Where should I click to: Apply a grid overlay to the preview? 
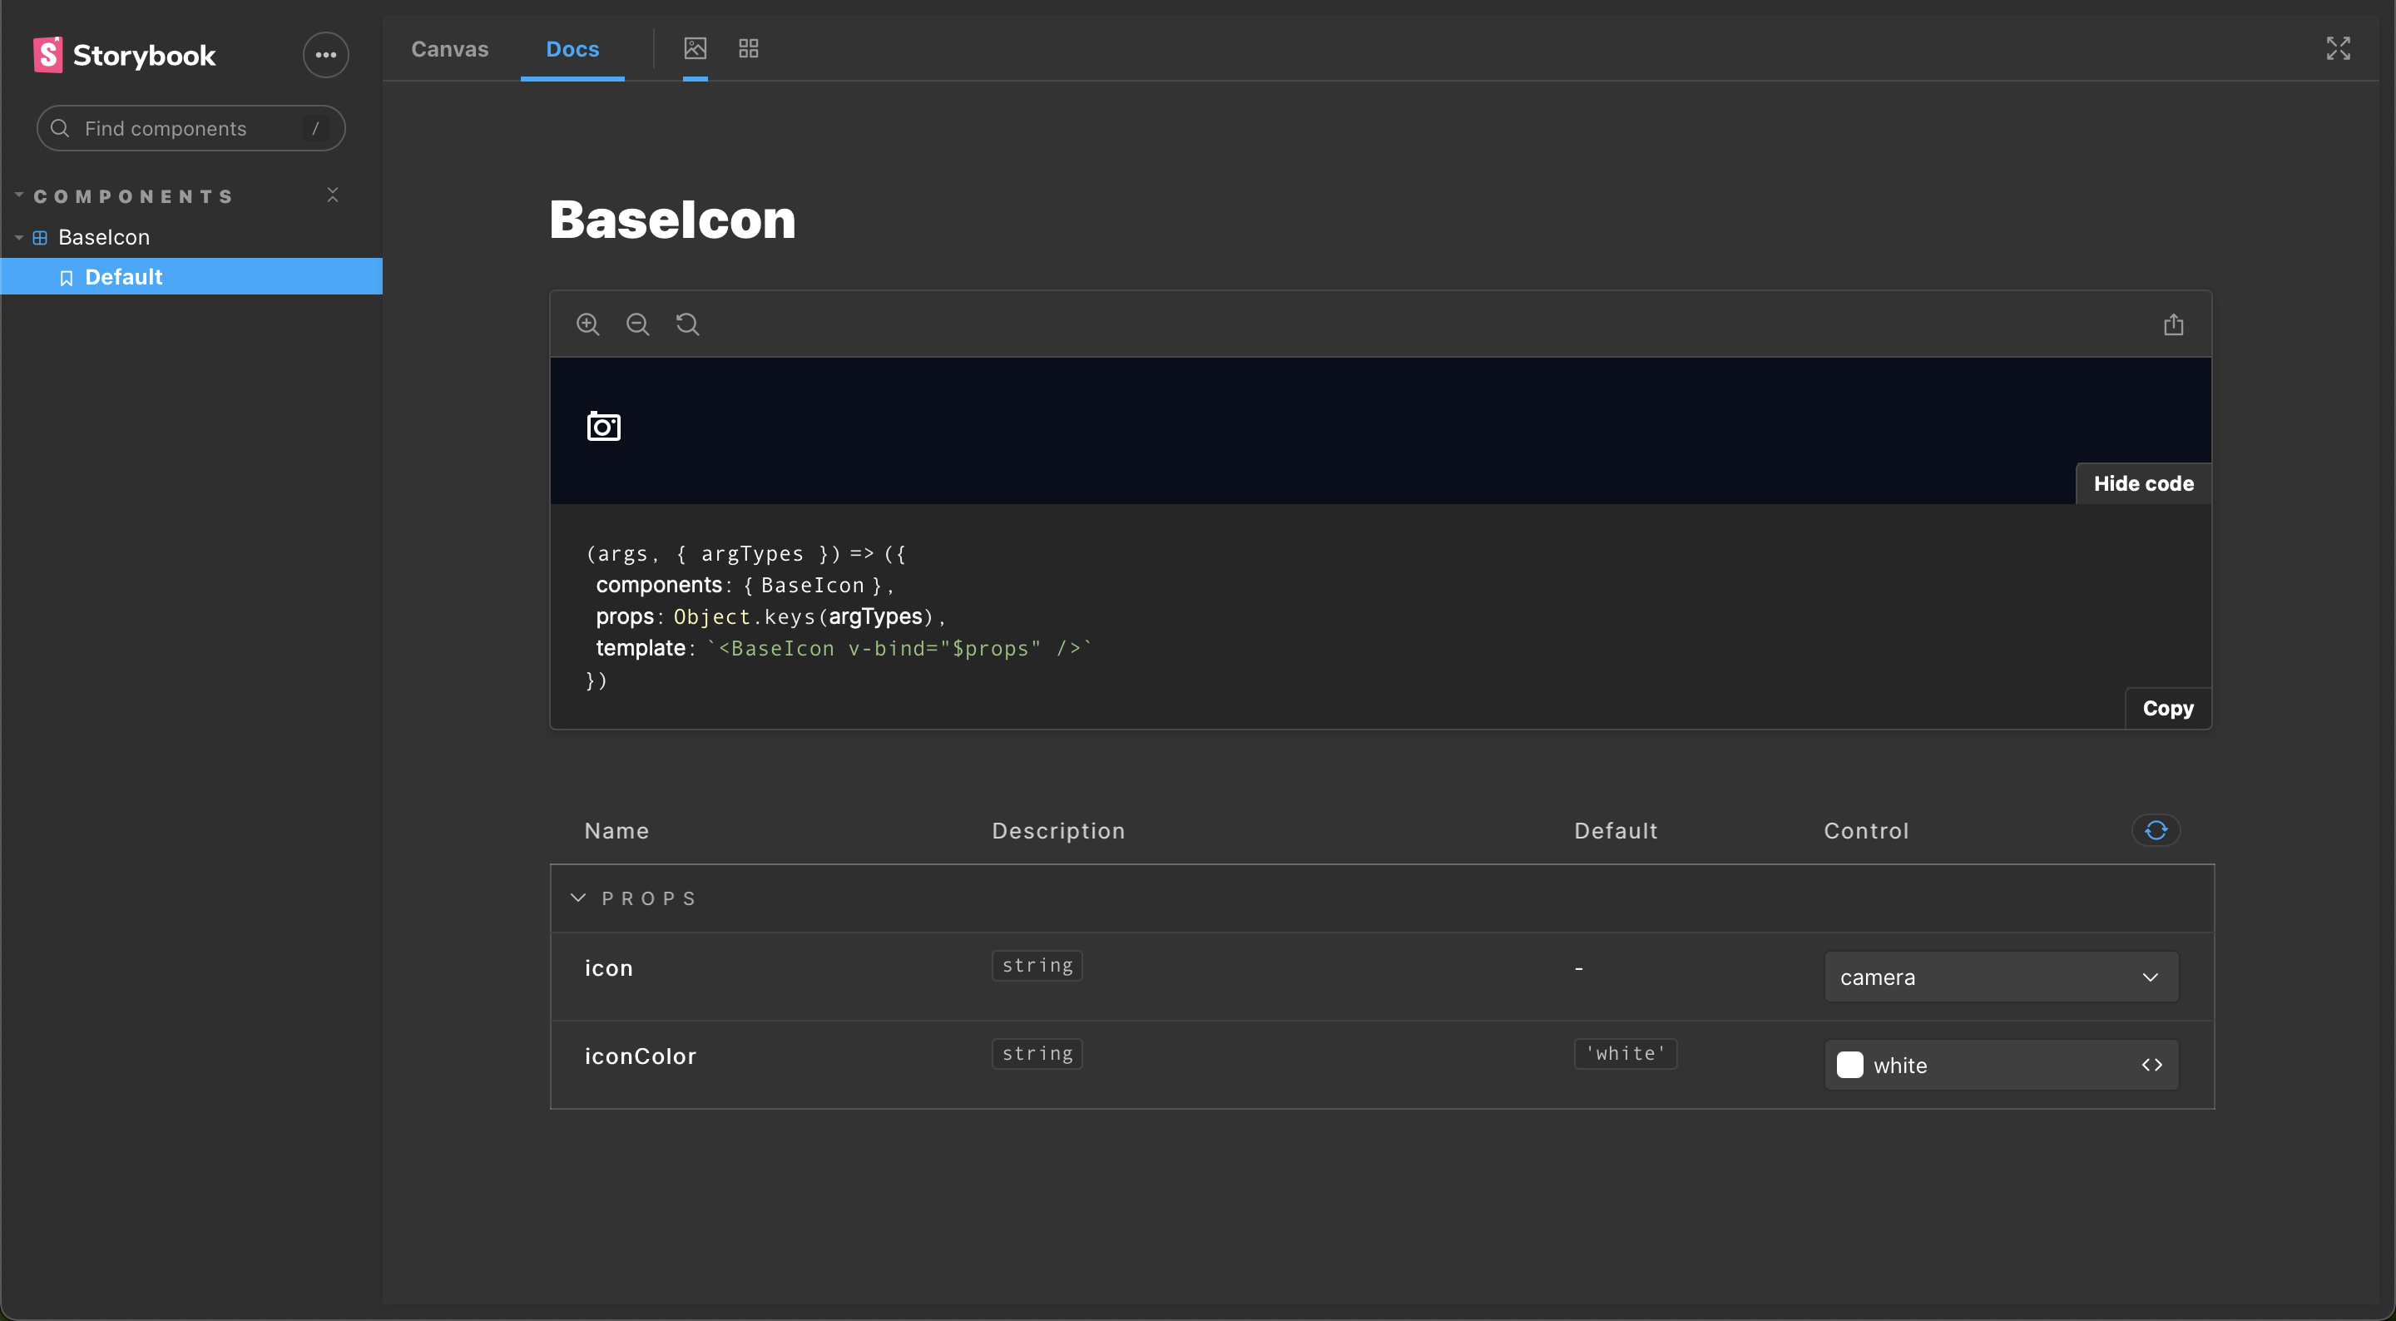click(747, 48)
